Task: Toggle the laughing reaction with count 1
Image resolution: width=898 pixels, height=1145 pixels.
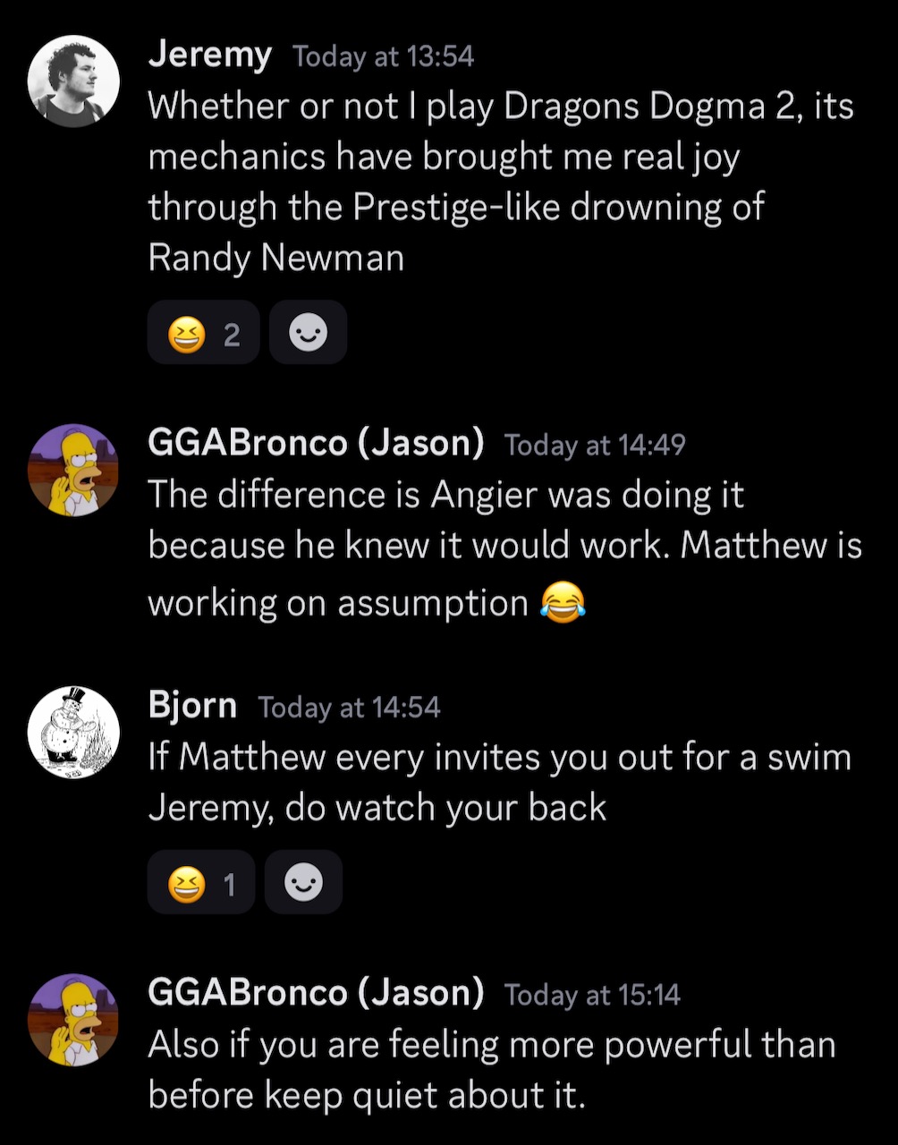Action: tap(201, 883)
